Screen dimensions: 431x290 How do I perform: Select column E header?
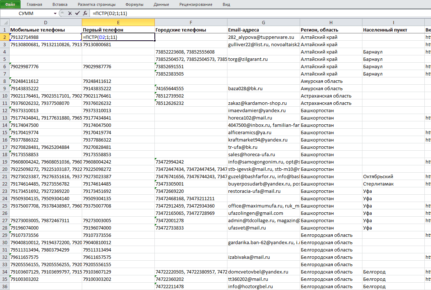click(x=118, y=22)
